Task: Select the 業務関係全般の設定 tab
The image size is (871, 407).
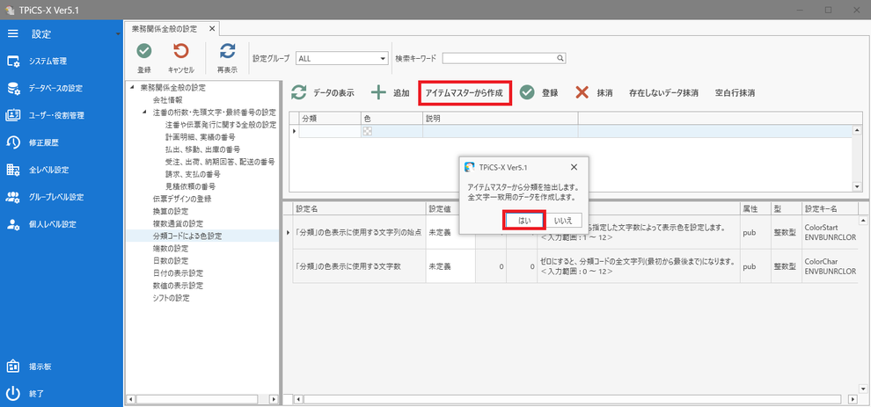Action: 168,28
